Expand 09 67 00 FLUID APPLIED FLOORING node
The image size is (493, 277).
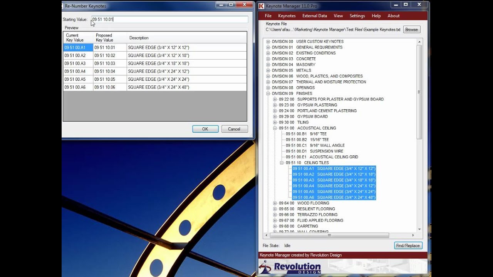pyautogui.click(x=275, y=220)
